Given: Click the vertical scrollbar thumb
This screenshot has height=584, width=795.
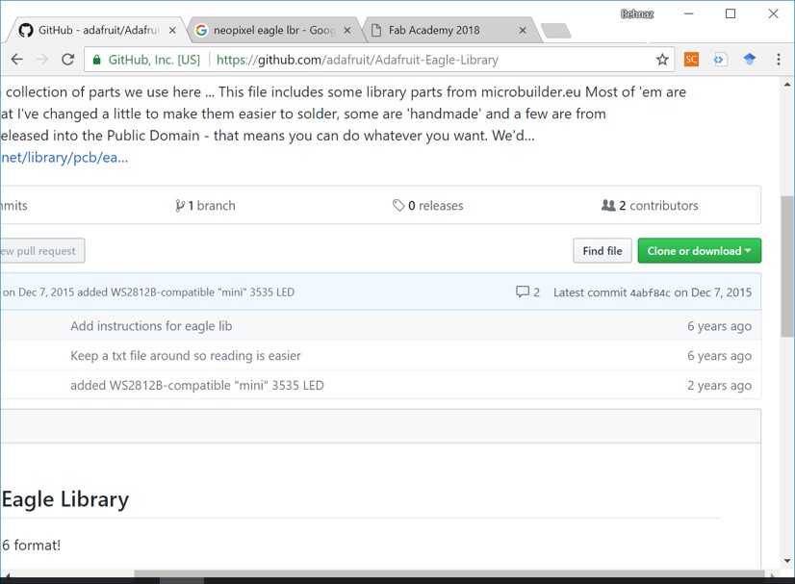Looking at the screenshot, I should point(787,267).
